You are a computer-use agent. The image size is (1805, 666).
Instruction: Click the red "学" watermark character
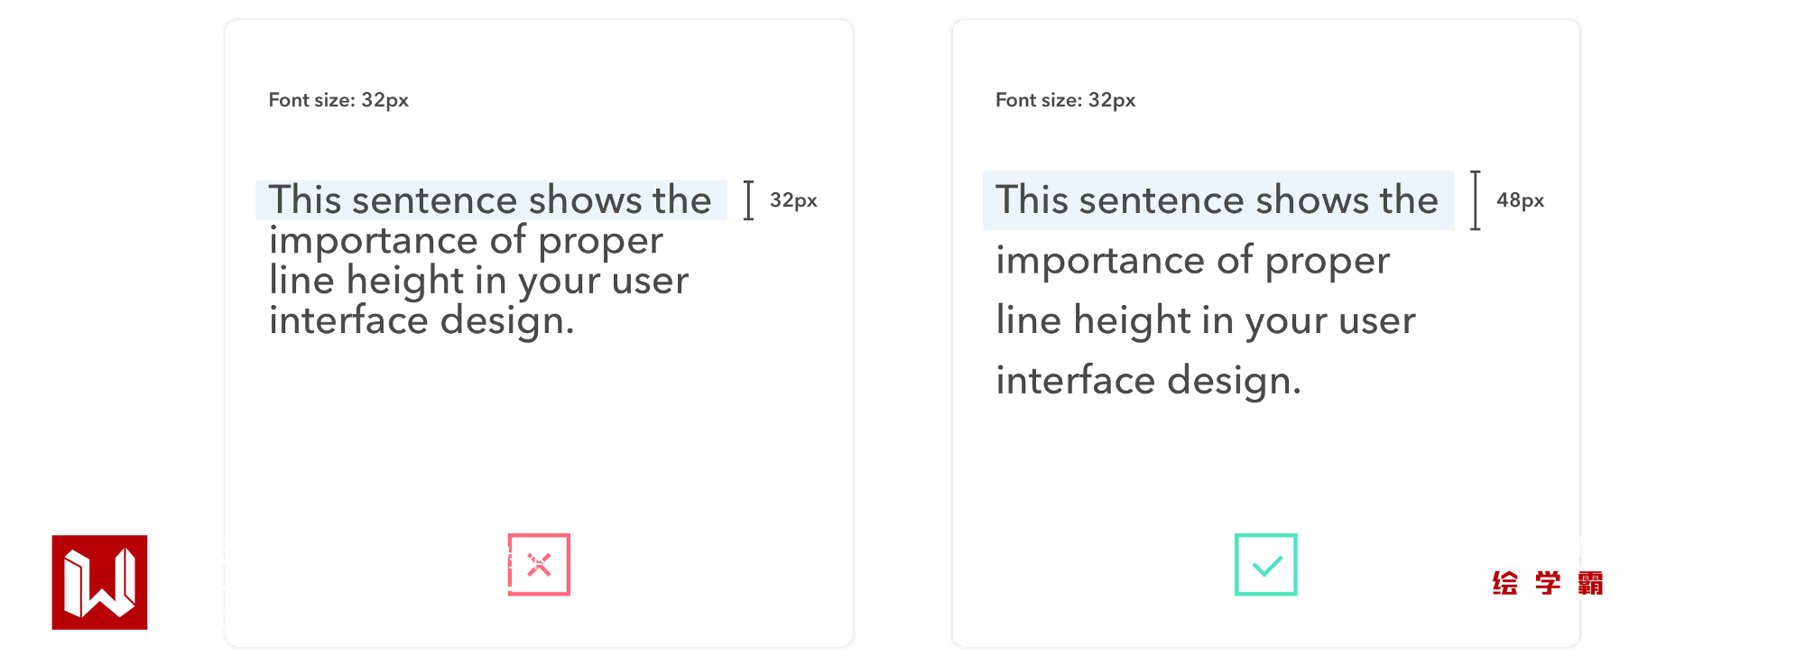[1548, 583]
